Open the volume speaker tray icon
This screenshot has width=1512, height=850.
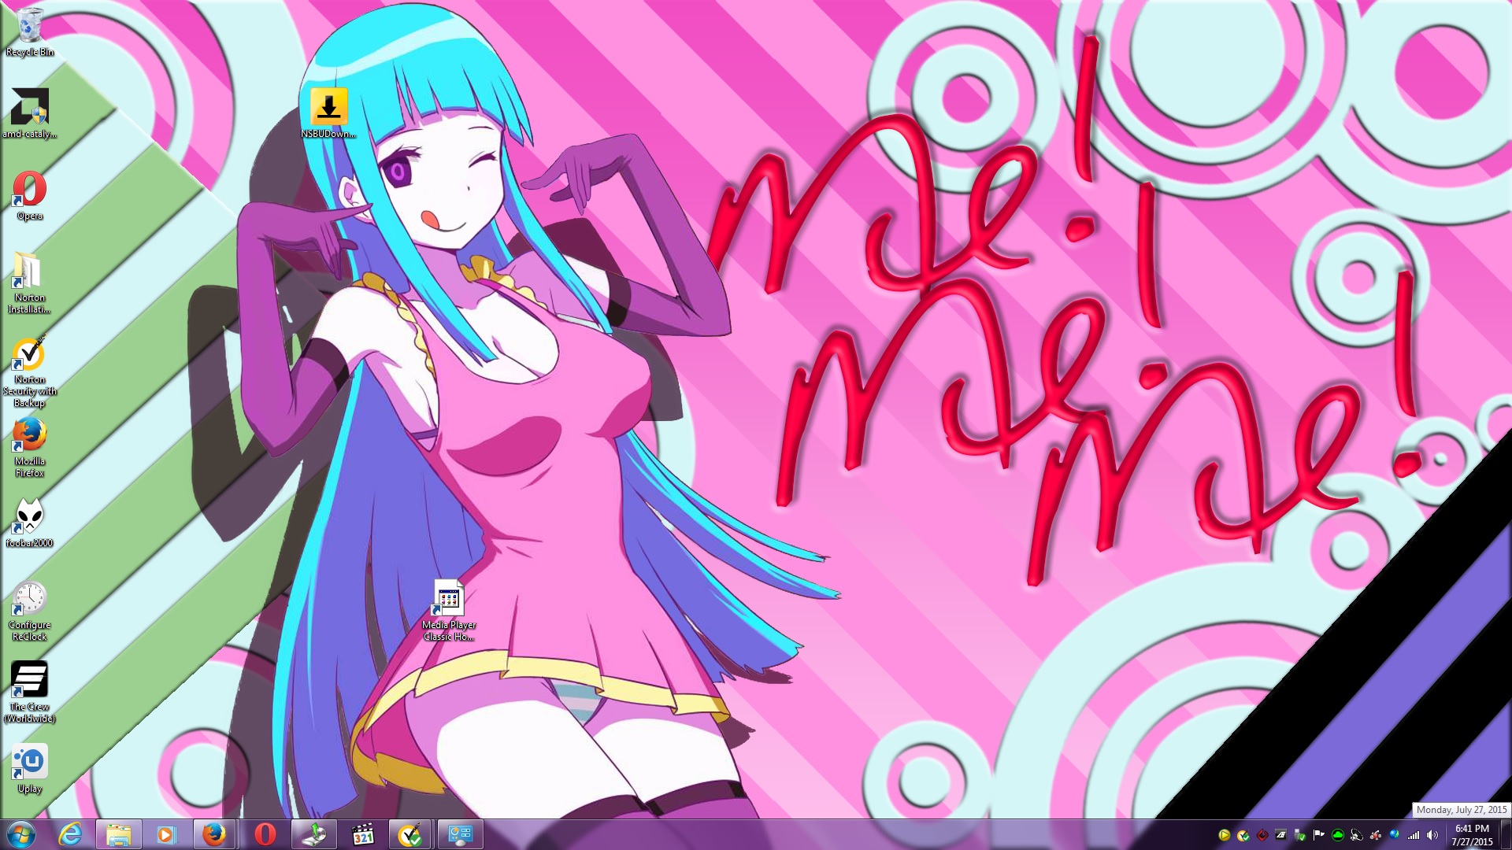(x=1432, y=835)
